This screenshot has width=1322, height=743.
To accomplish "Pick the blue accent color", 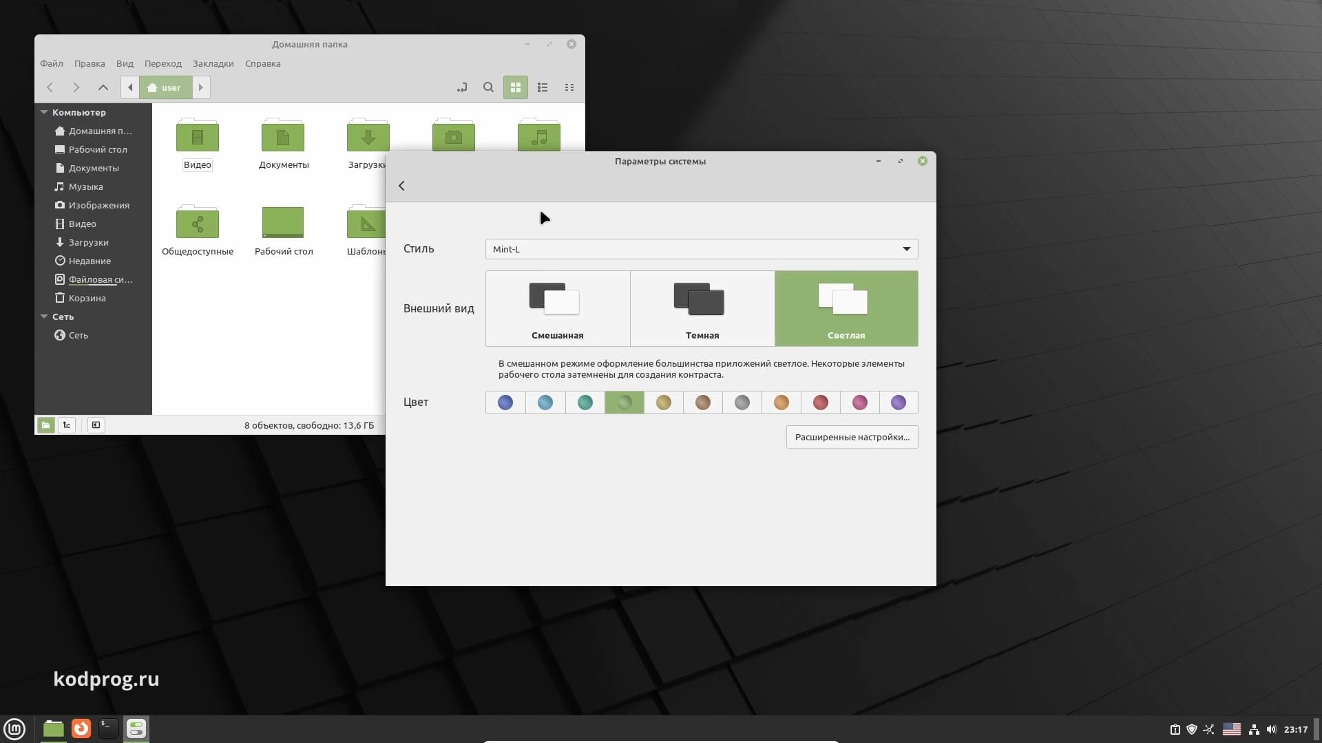I will tap(505, 402).
